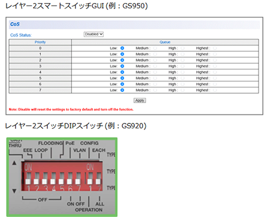This screenshot has width=264, height=217.
Task: Select High queue for priority 4
Action: tap(182, 72)
